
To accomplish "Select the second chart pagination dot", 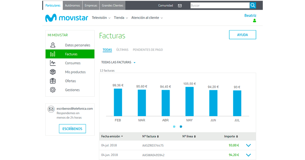I will (x=181, y=126).
